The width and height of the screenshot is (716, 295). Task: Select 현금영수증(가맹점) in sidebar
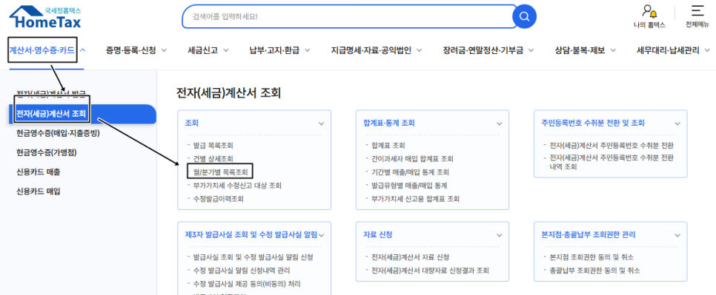pos(46,152)
